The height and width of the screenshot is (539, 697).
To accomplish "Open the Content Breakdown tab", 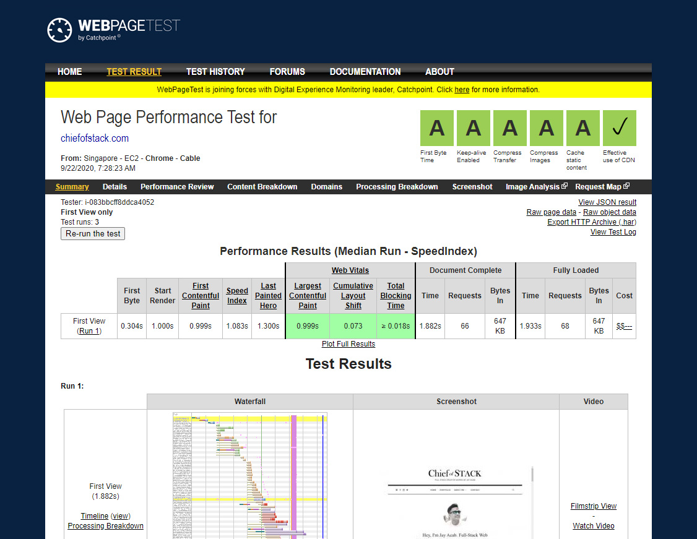I will (262, 187).
